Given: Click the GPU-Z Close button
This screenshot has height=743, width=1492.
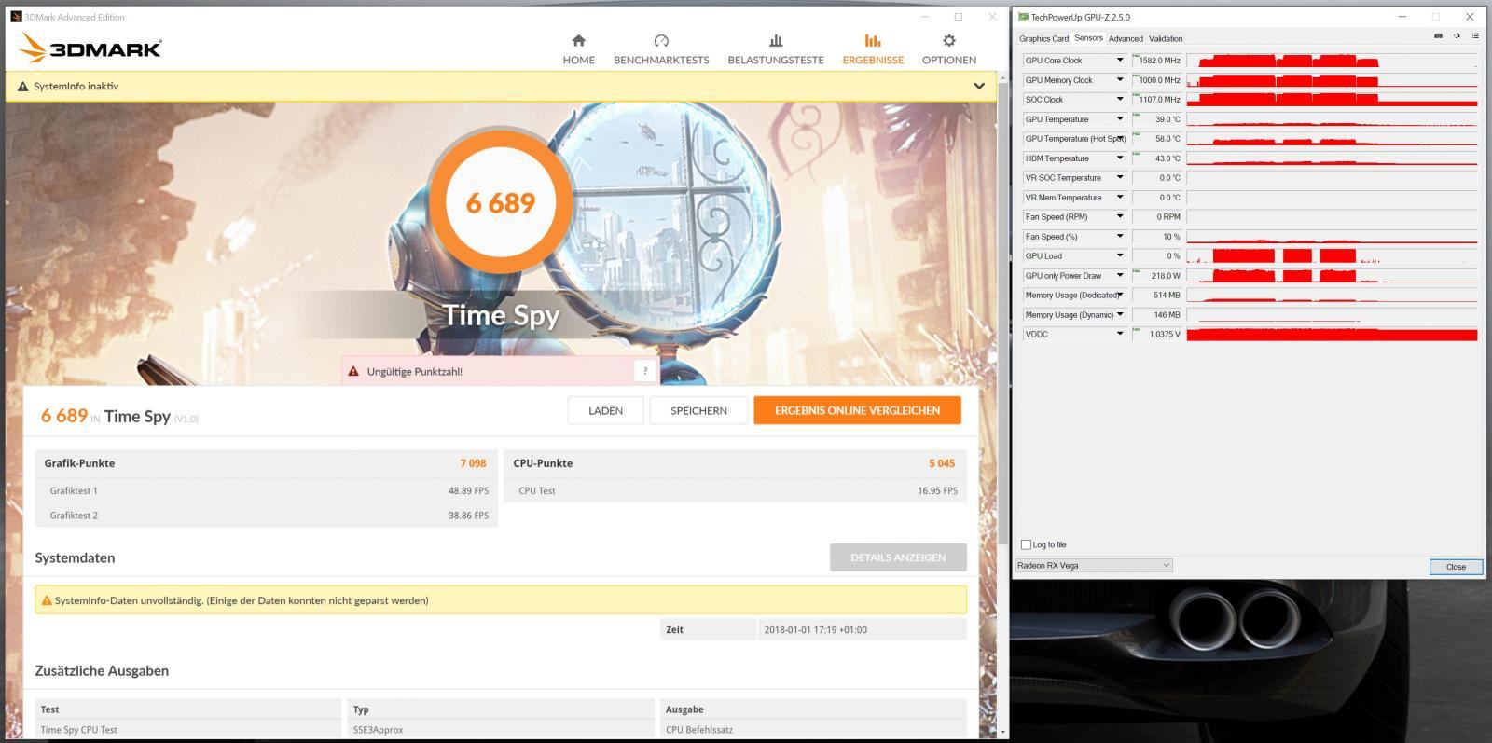Looking at the screenshot, I should pyautogui.click(x=1456, y=567).
